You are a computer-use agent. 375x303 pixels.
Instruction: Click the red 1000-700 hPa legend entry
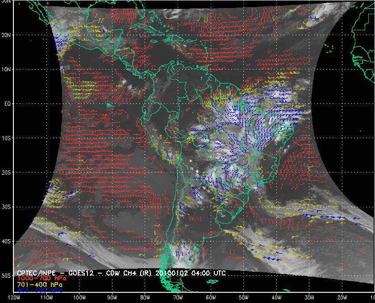(42, 278)
